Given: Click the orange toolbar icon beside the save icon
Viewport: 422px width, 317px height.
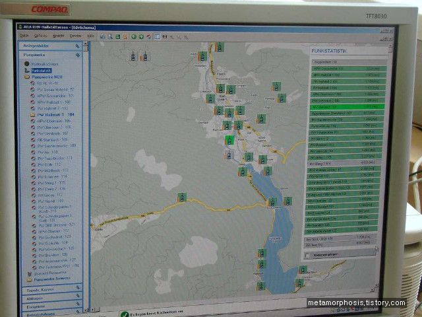Looking at the screenshot, I should [125, 37].
